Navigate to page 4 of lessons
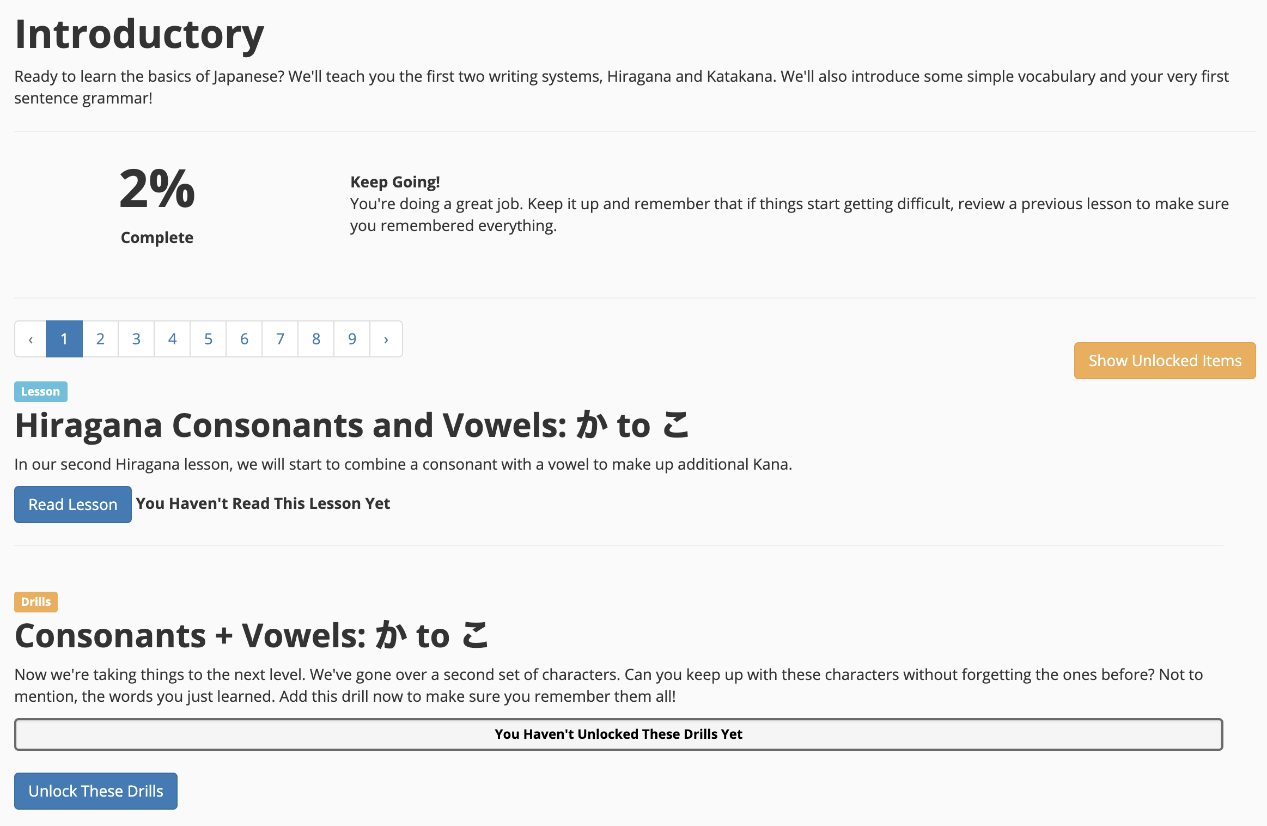1267x826 pixels. tap(171, 338)
